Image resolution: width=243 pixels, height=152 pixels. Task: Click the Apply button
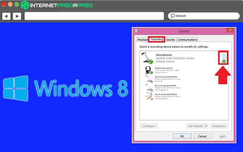(x=223, y=136)
